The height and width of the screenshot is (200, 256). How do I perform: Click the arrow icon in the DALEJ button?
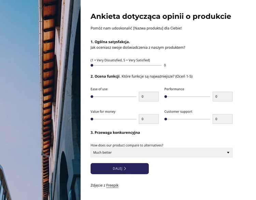(125, 168)
